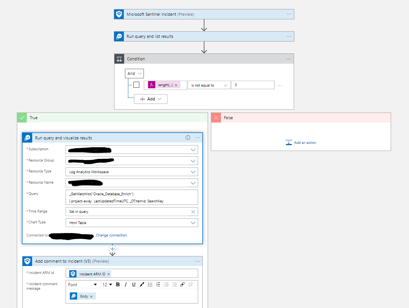Remove the Incident ARM ID token
The width and height of the screenshot is (409, 308).
[x=109, y=274]
